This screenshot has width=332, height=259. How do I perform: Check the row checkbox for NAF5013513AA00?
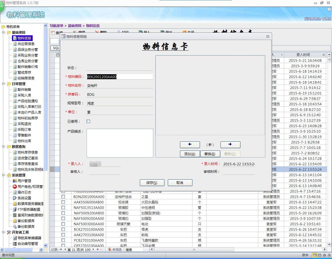63,208
